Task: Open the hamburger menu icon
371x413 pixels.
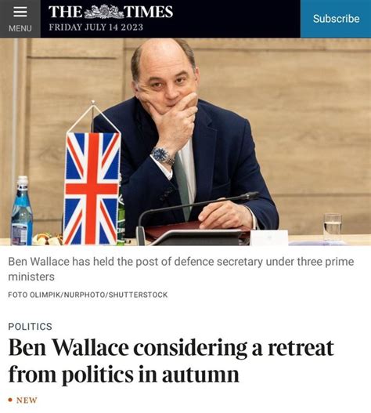Action: click(x=20, y=12)
